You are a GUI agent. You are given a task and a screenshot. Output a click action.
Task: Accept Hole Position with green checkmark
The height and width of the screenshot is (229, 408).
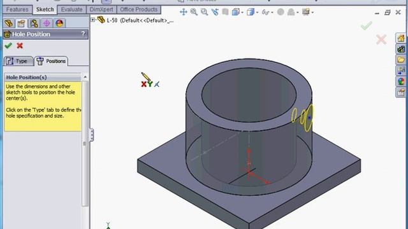(8, 46)
